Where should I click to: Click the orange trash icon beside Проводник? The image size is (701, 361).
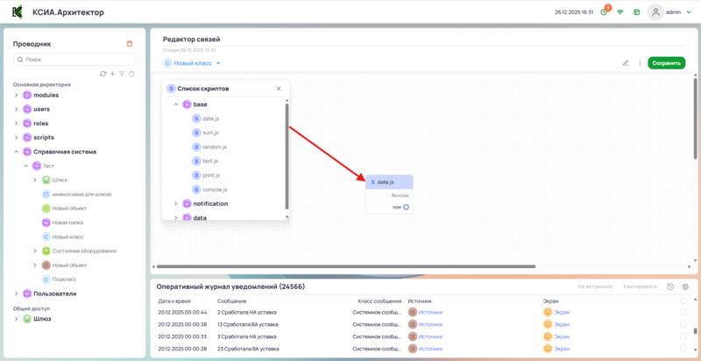[130, 44]
